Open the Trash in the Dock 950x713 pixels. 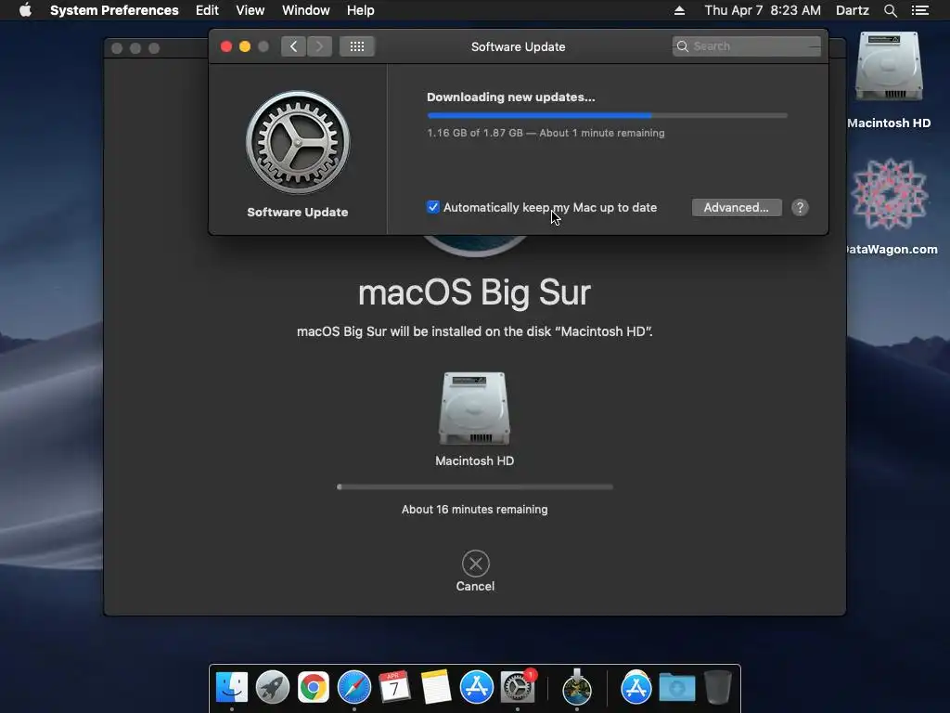point(717,688)
